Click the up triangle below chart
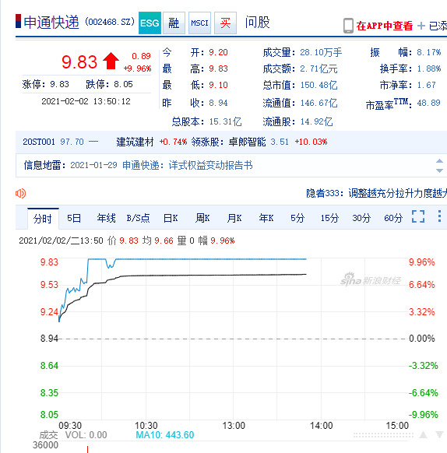Screen dimensions: 447x453 click(424, 435)
